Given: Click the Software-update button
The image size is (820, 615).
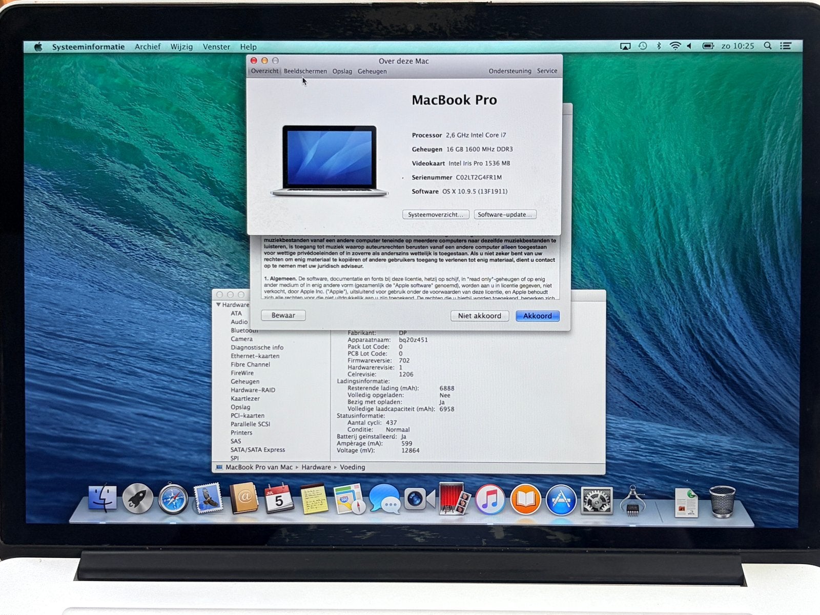Looking at the screenshot, I should point(505,214).
